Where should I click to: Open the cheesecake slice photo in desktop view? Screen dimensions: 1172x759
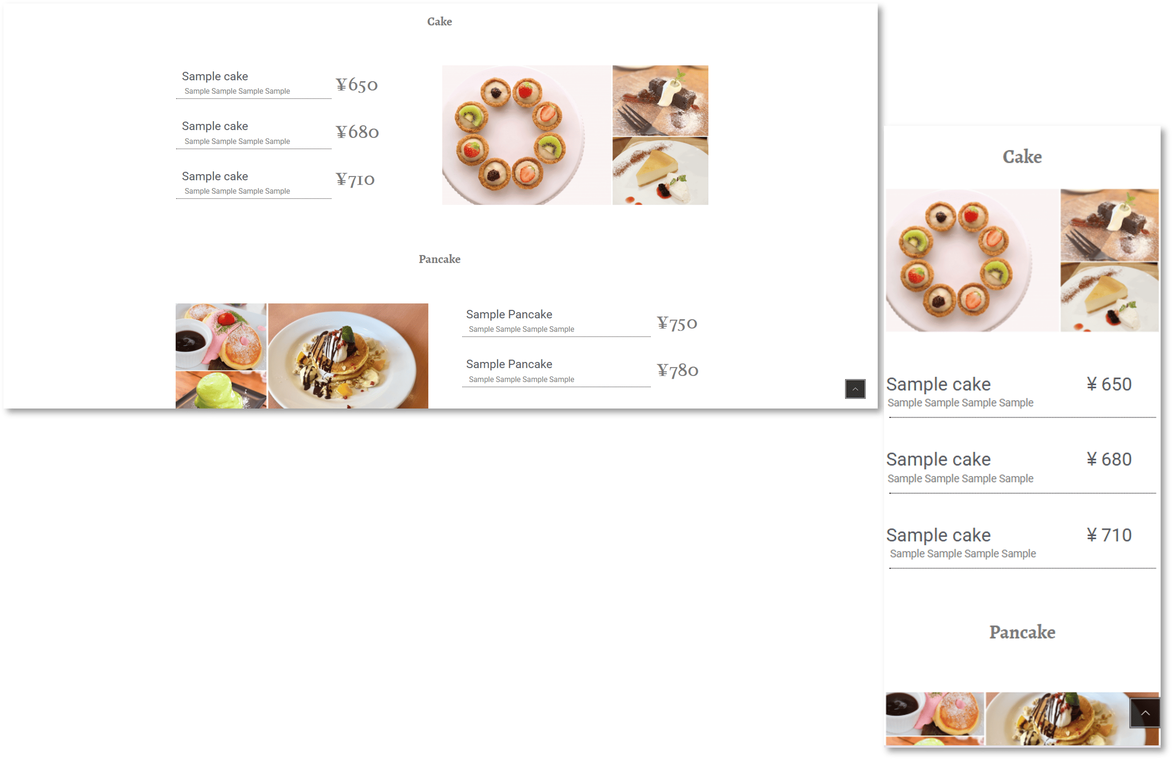pos(660,171)
